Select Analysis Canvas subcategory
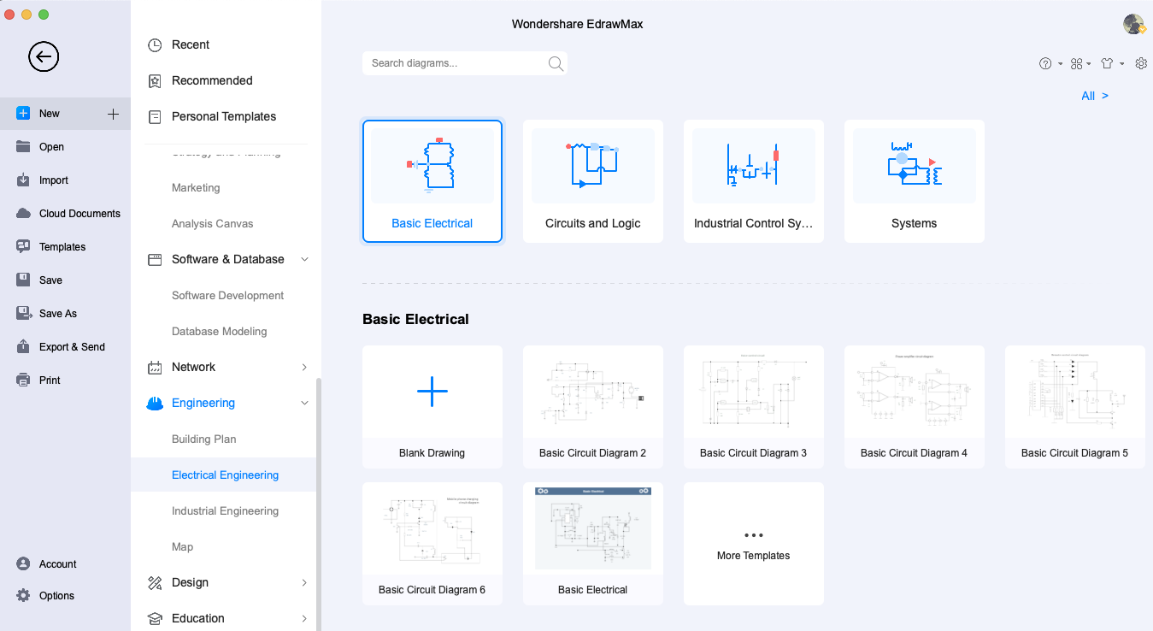Viewport: 1153px width, 631px height. tap(212, 224)
